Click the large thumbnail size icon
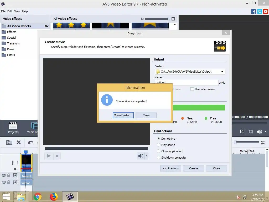The width and height of the screenshot is (269, 202). [x=173, y=19]
